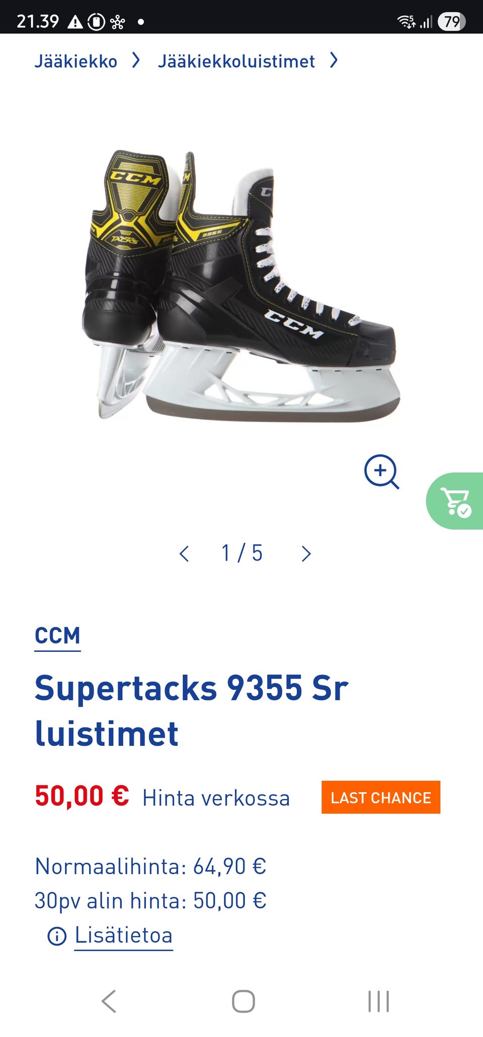The image size is (483, 1037).
Task: Tap the green shopping cart icon
Action: point(455,501)
